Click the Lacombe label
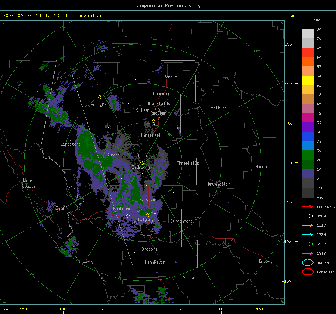Viewport: 336px width, 314px height. point(161,94)
